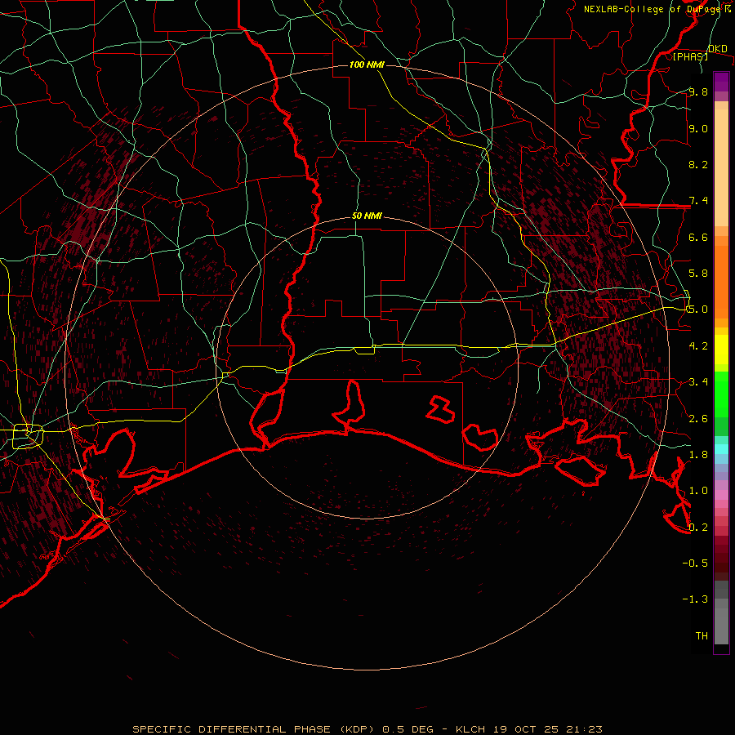
Task: Click the gray bottom color bar segment
Action: [721, 626]
